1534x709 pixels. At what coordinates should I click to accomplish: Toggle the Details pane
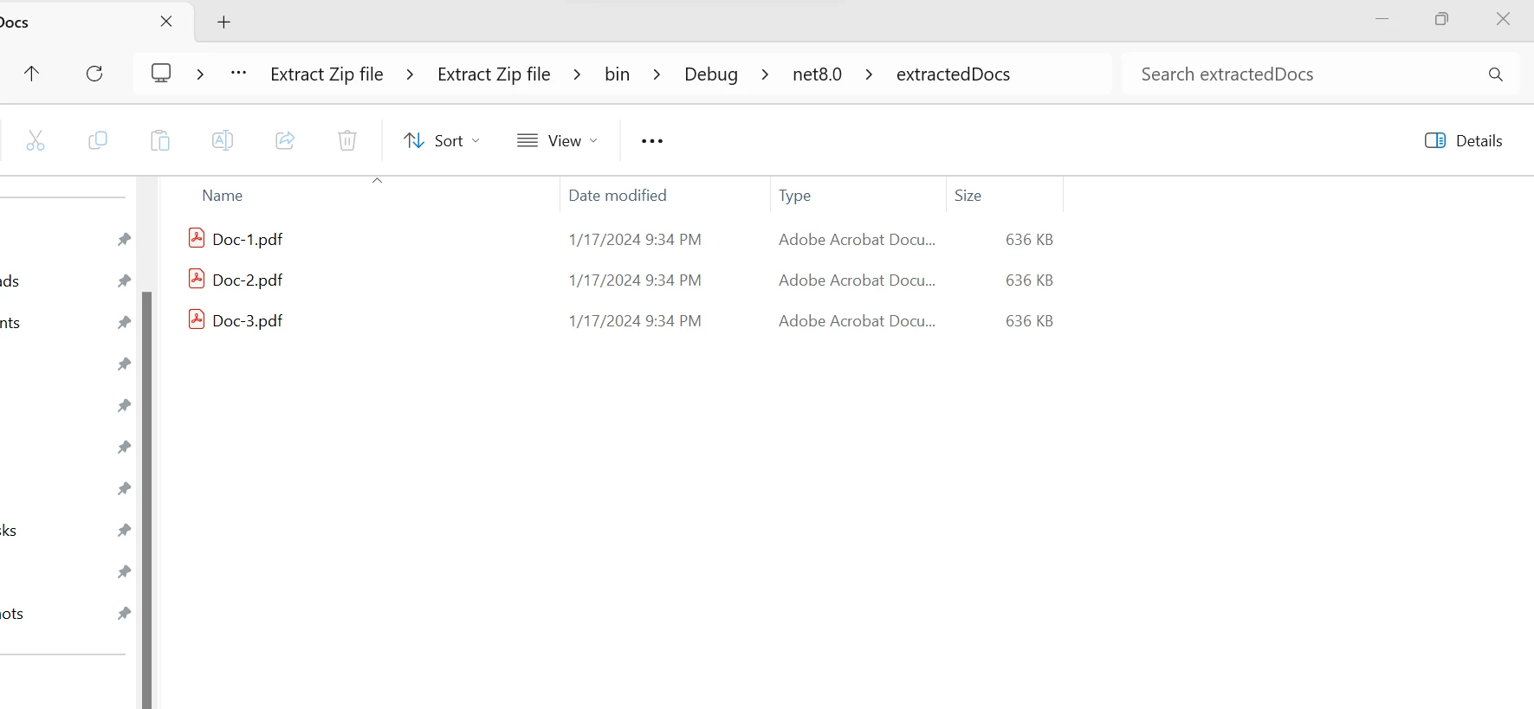(1463, 141)
